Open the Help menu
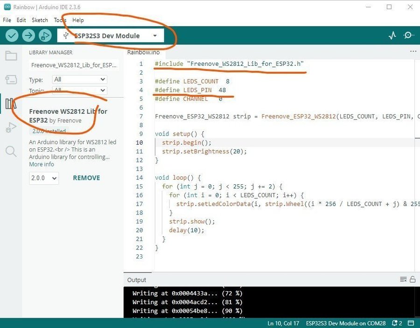This screenshot has height=328, width=420. pyautogui.click(x=78, y=20)
